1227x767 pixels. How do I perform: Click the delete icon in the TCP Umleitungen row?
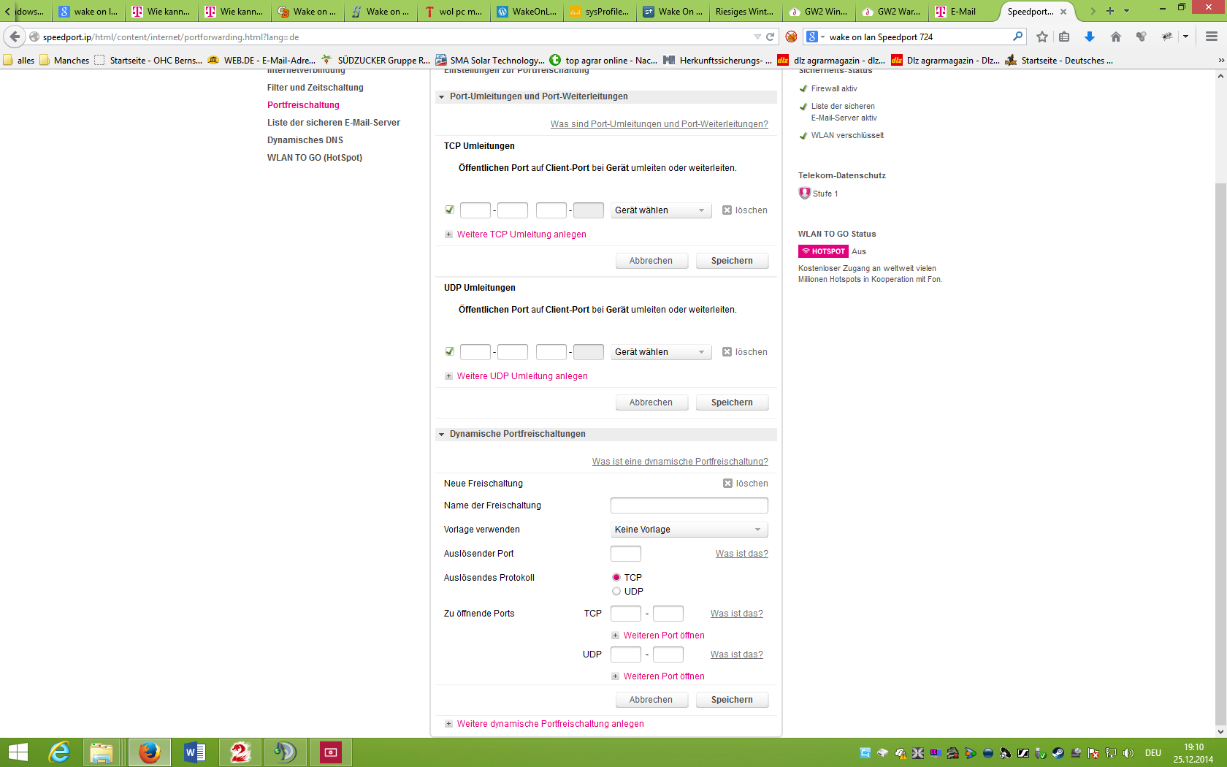click(x=727, y=210)
